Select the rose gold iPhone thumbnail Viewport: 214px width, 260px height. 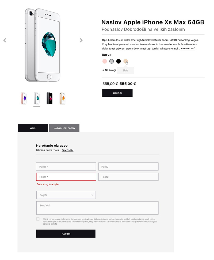(24, 98)
